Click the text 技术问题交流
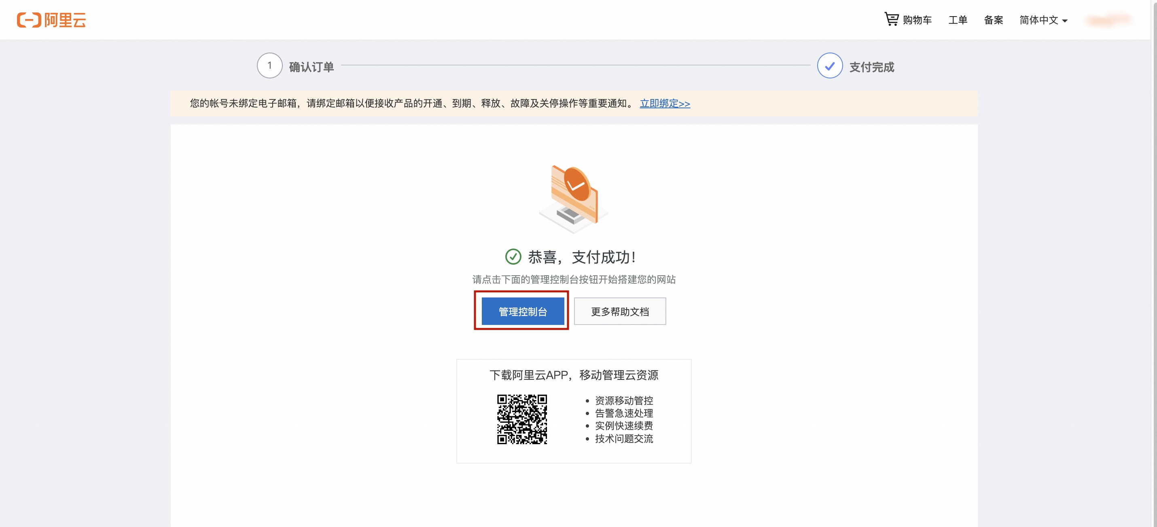1157x527 pixels. coord(624,438)
